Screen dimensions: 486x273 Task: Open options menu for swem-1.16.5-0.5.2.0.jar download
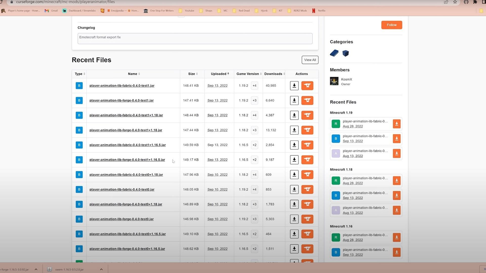[x=101, y=269]
